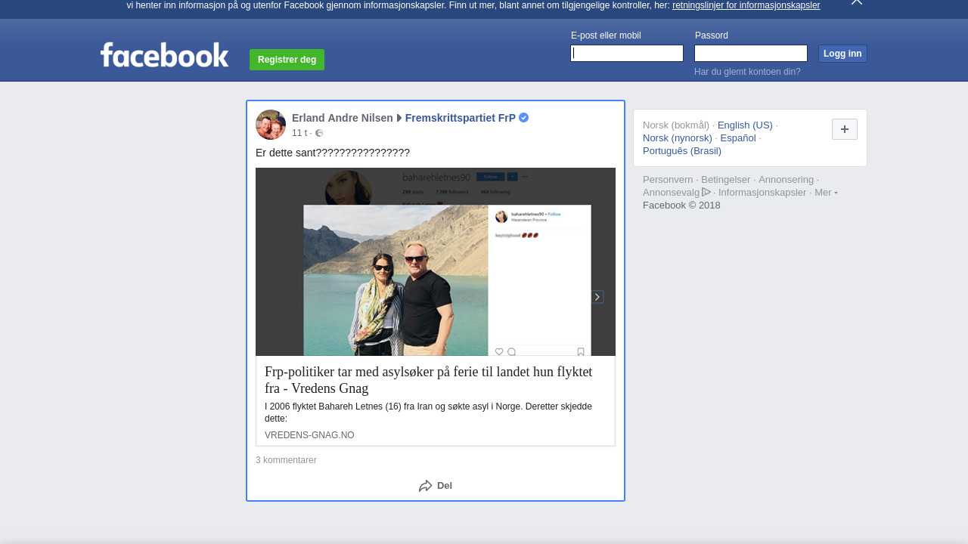Click the public globe privacy icon

(319, 133)
